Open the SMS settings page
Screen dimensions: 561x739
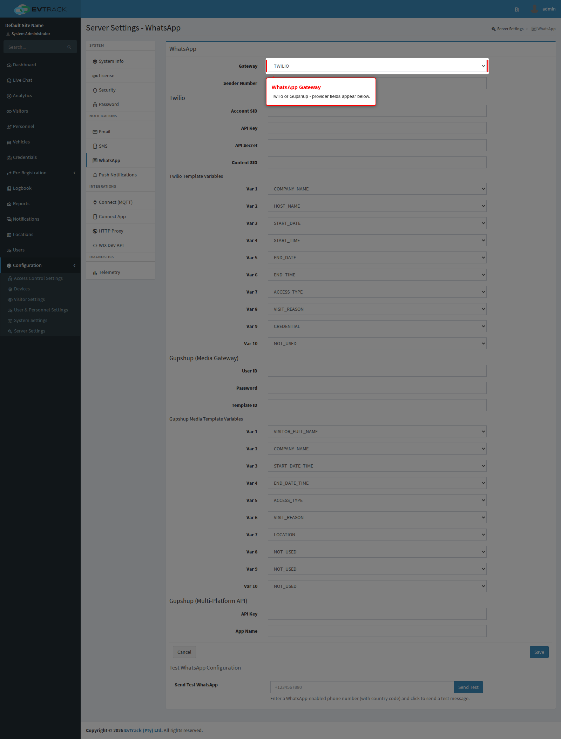click(121, 146)
